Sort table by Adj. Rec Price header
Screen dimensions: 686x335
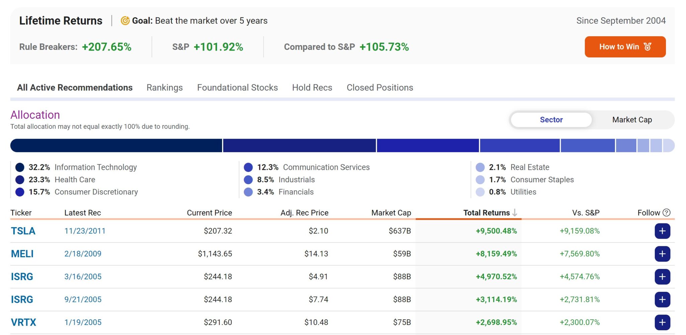pos(304,213)
